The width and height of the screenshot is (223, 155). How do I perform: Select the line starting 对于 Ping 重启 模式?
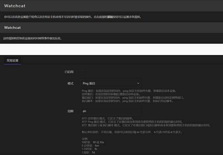(x=132, y=122)
